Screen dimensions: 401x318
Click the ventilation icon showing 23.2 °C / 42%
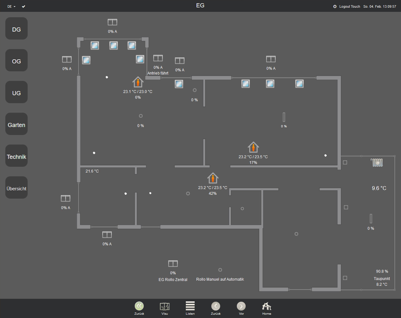pyautogui.click(x=213, y=178)
